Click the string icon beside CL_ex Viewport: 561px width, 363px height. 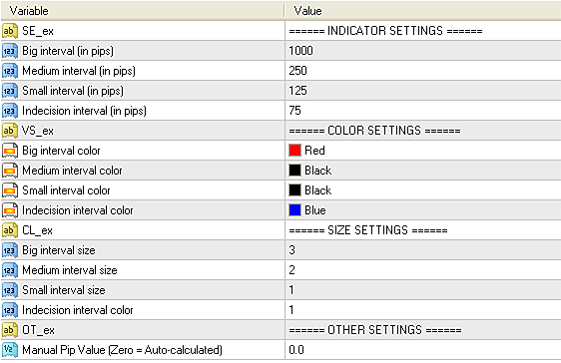[10, 230]
